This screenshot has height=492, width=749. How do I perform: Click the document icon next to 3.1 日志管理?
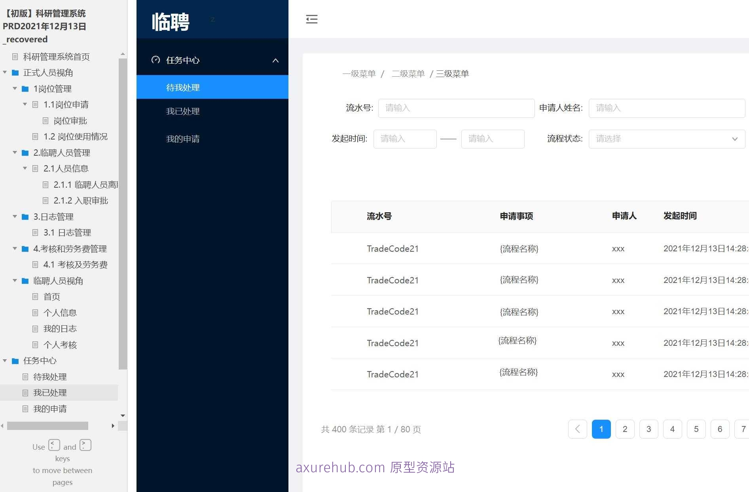[35, 232]
